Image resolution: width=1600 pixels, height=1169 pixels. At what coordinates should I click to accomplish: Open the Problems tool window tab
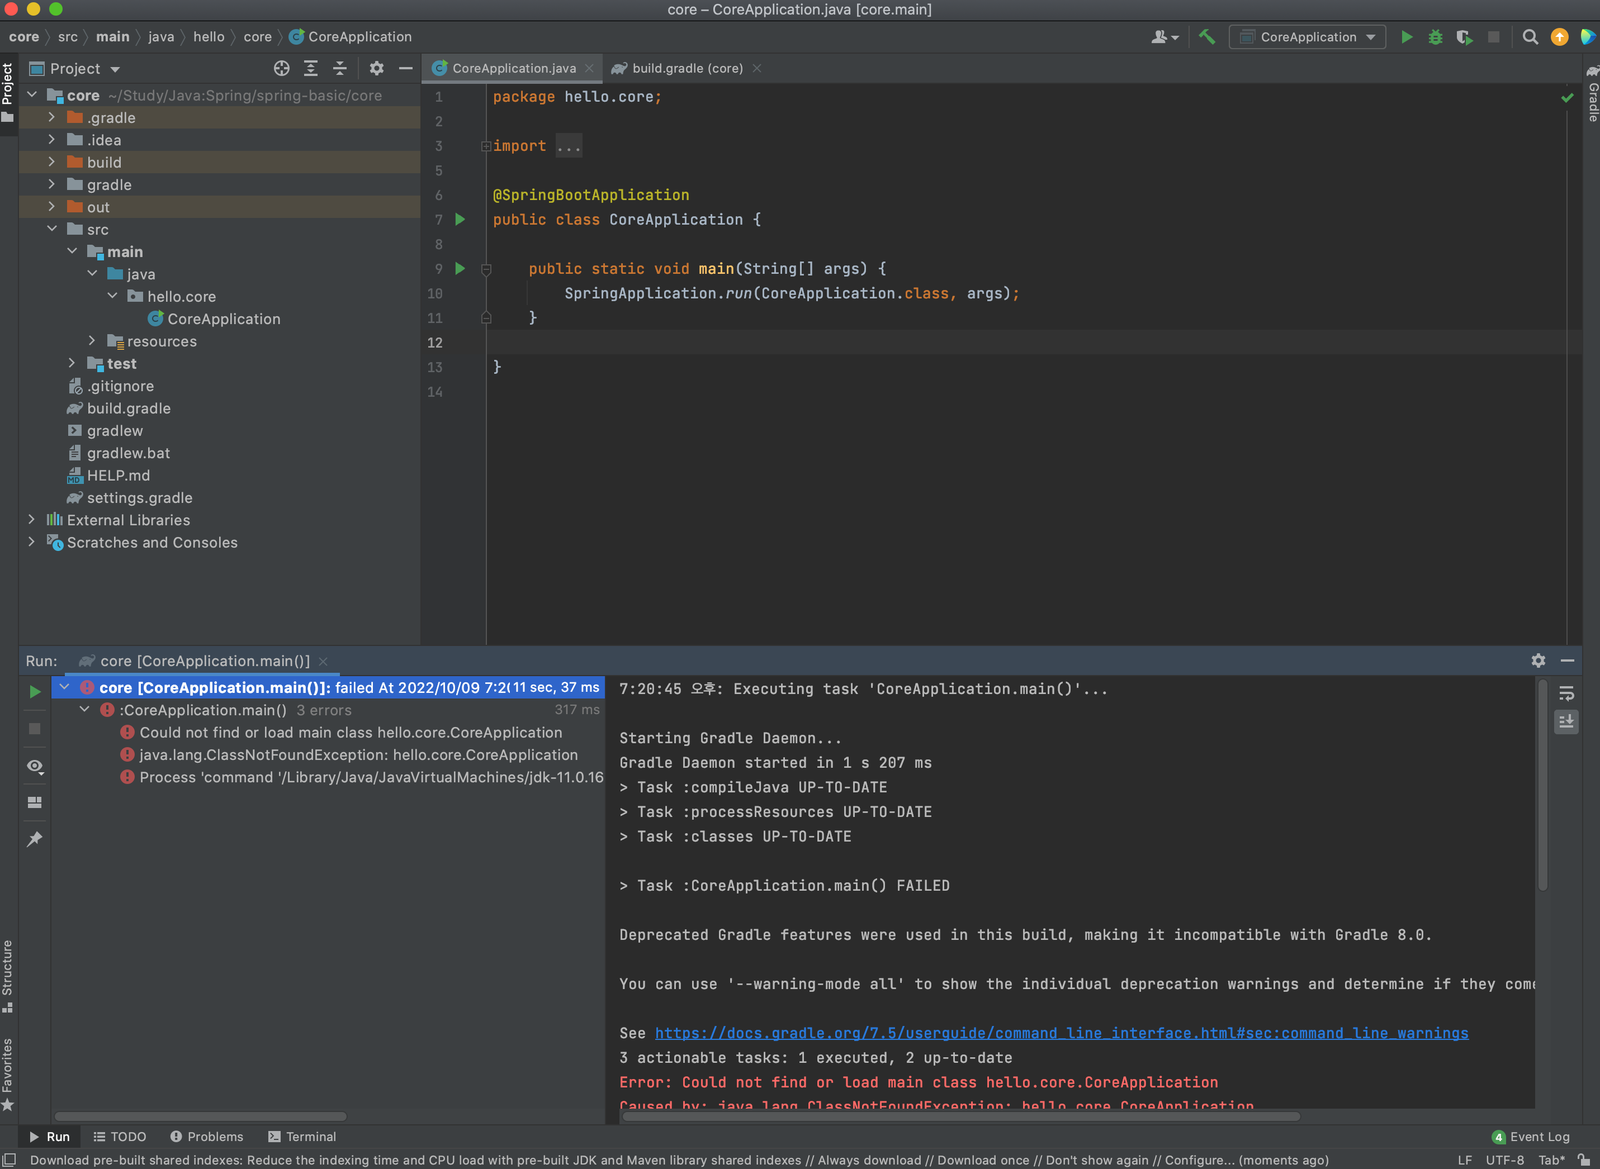click(207, 1137)
